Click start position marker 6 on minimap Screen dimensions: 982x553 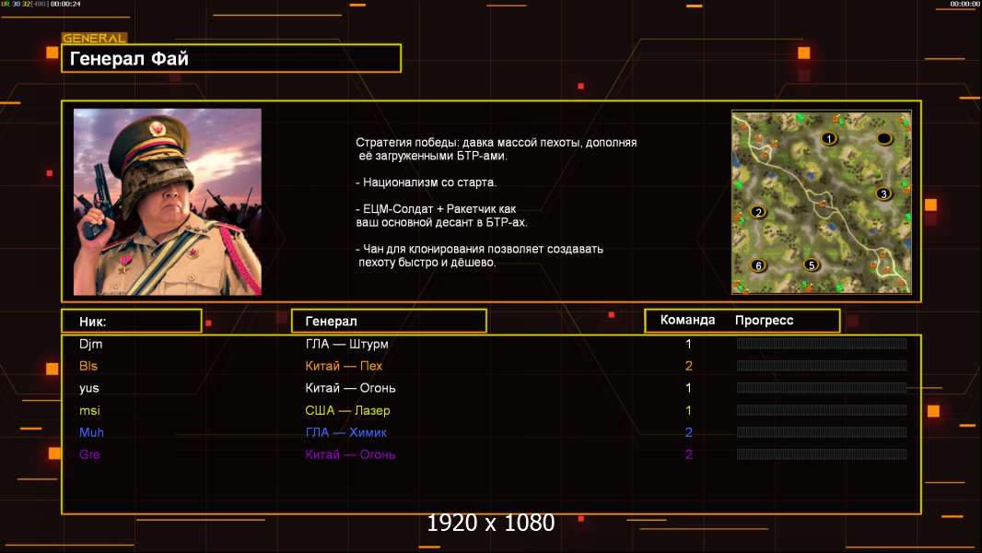(758, 265)
